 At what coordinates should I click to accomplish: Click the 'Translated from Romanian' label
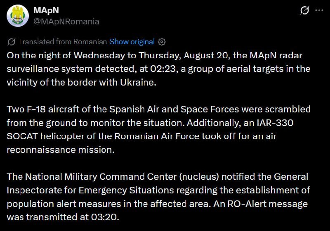(63, 42)
